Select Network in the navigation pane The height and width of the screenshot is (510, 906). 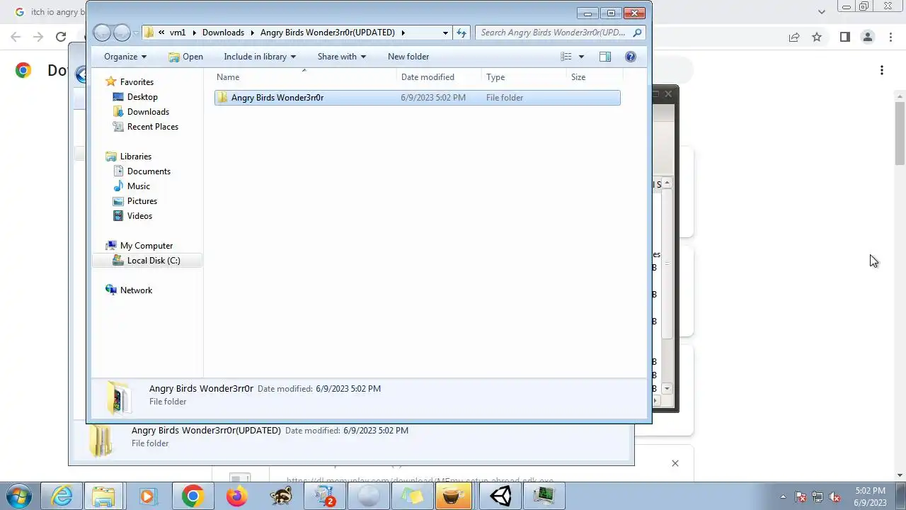click(x=136, y=290)
